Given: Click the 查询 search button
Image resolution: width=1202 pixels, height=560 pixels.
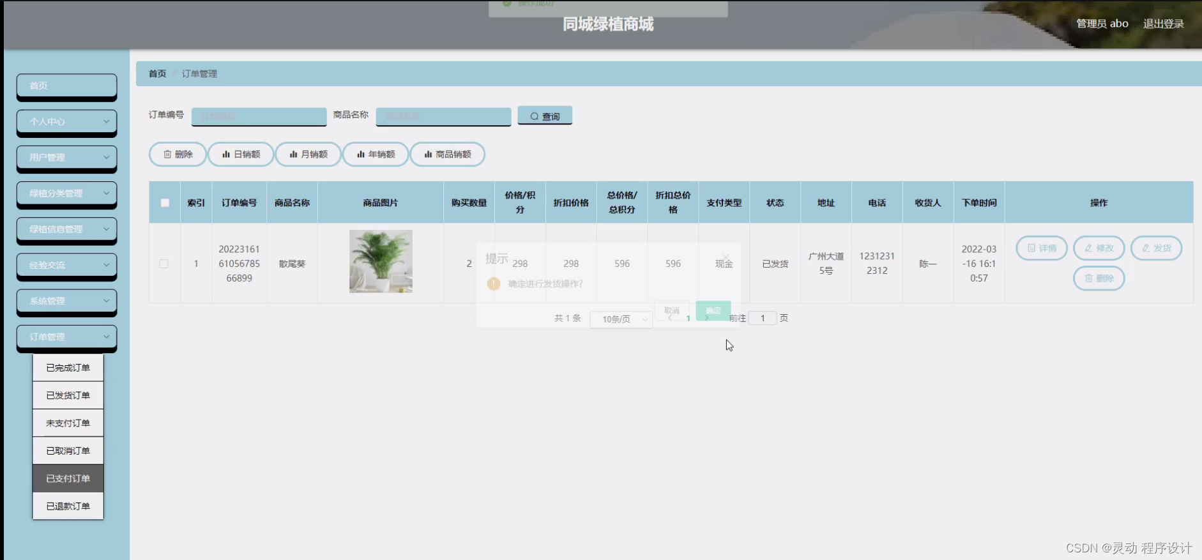Looking at the screenshot, I should pos(545,116).
